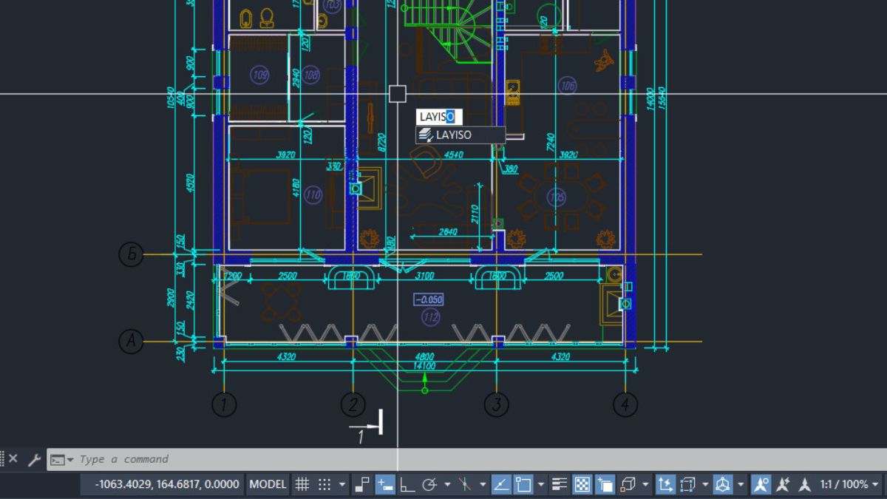
Task: Click the coordinates readout in status bar
Action: point(162,484)
